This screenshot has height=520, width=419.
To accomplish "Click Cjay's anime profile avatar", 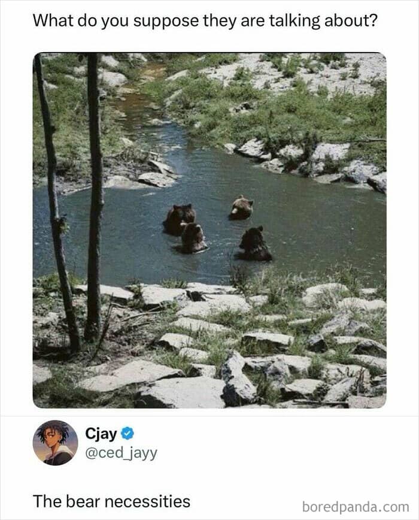I will tap(55, 443).
